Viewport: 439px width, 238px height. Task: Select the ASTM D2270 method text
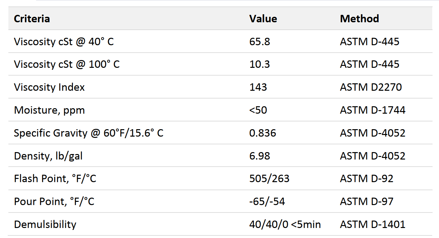click(x=371, y=87)
